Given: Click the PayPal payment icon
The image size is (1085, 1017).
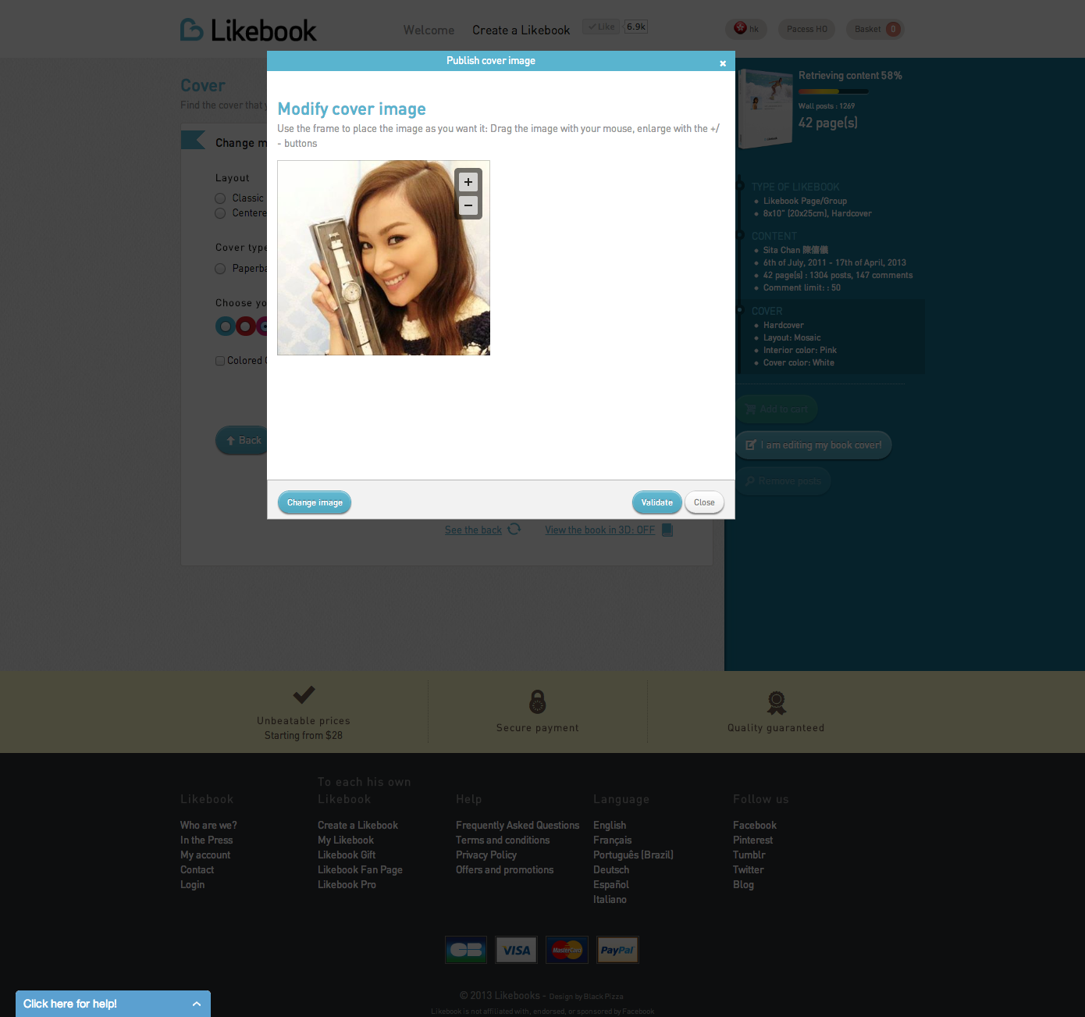Looking at the screenshot, I should pos(617,950).
